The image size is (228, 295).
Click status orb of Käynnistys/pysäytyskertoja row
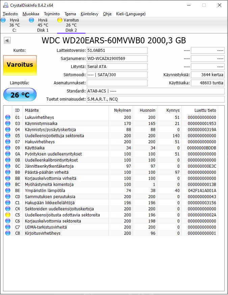(x=8, y=129)
